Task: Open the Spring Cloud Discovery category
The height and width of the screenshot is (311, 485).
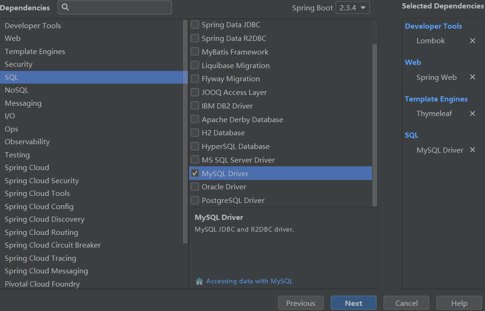Action: [x=91, y=219]
